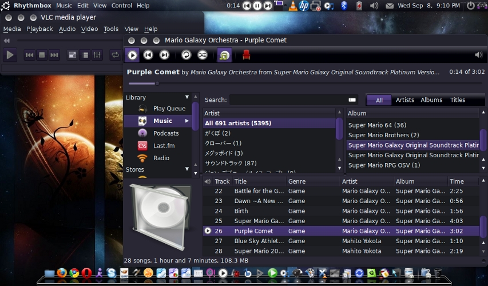Clear the search field with clear icon
This screenshot has height=286, width=488.
(352, 100)
